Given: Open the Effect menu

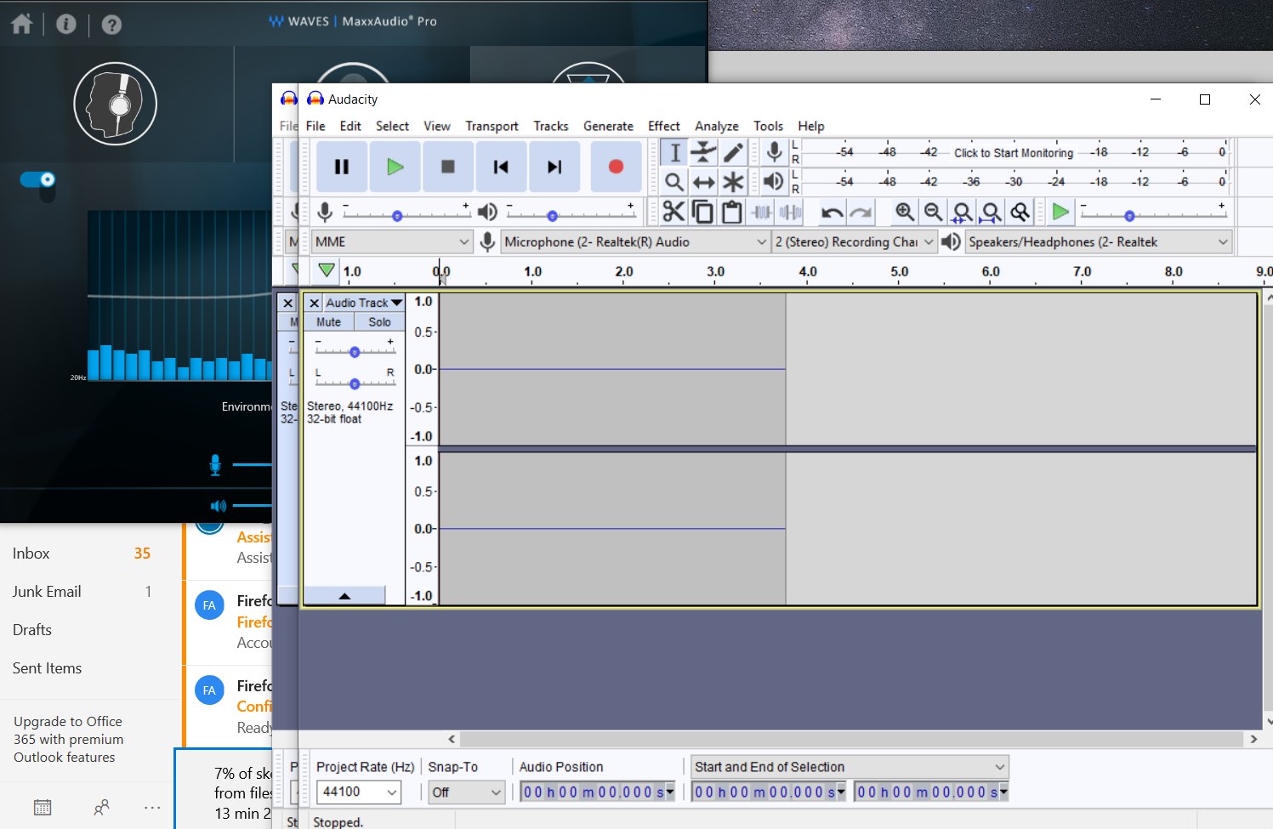Looking at the screenshot, I should click(664, 126).
